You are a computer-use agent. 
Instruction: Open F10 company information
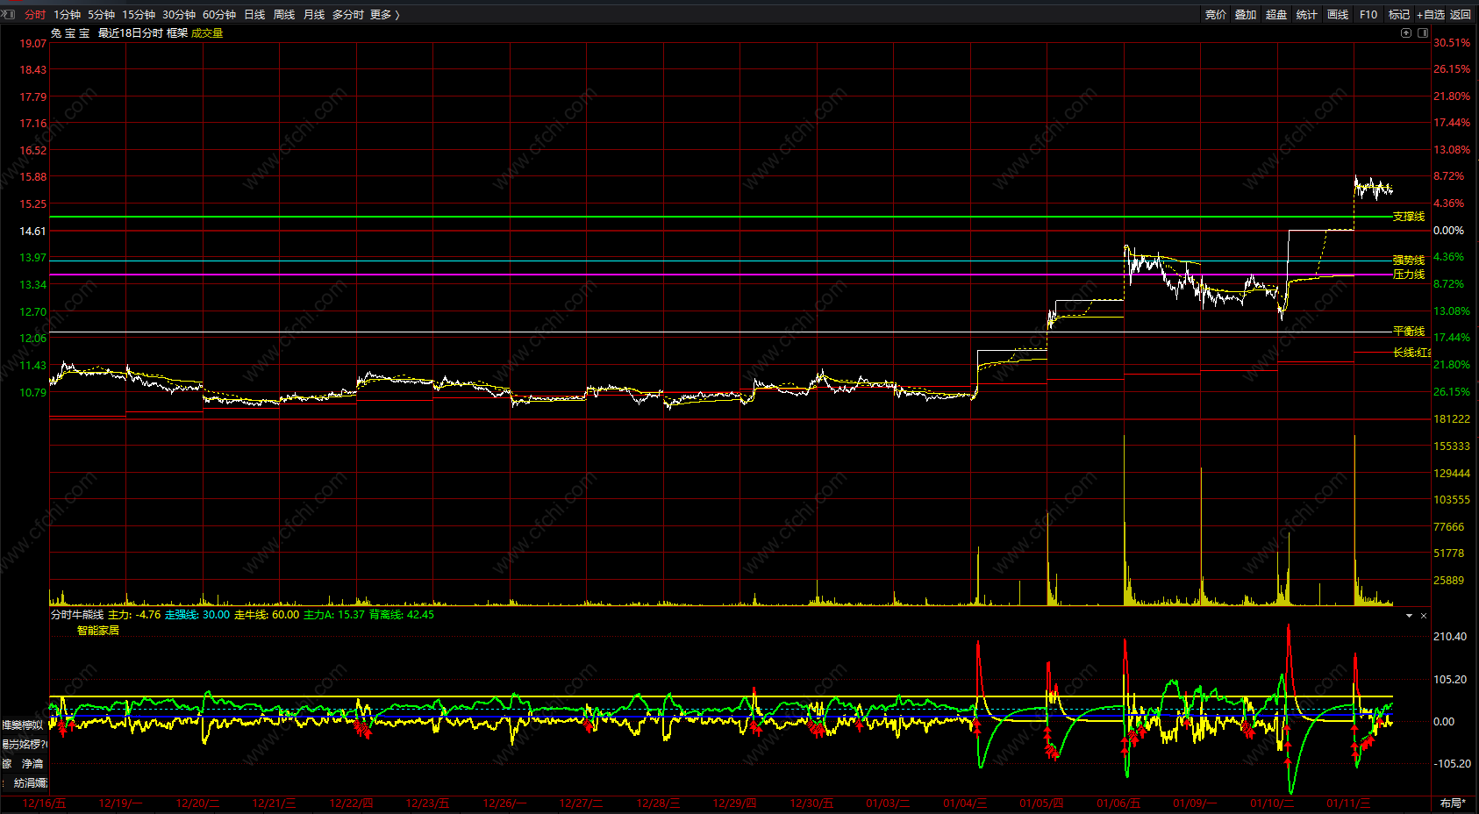1368,15
